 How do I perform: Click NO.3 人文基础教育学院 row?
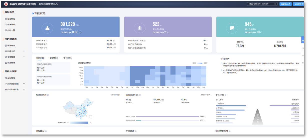168,48
